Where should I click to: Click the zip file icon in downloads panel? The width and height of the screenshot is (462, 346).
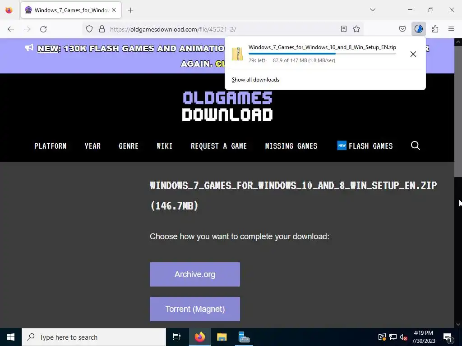[x=237, y=54]
